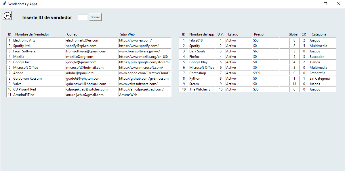Minimize the Vendedores y Apps window
Screen dimensions: 345x171
(312, 4)
